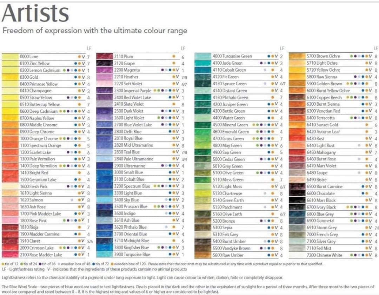Select the 7200 Chinese White swatch
379x295 pixels.
point(297,255)
